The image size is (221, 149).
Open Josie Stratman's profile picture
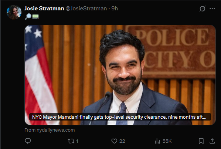pos(14,13)
